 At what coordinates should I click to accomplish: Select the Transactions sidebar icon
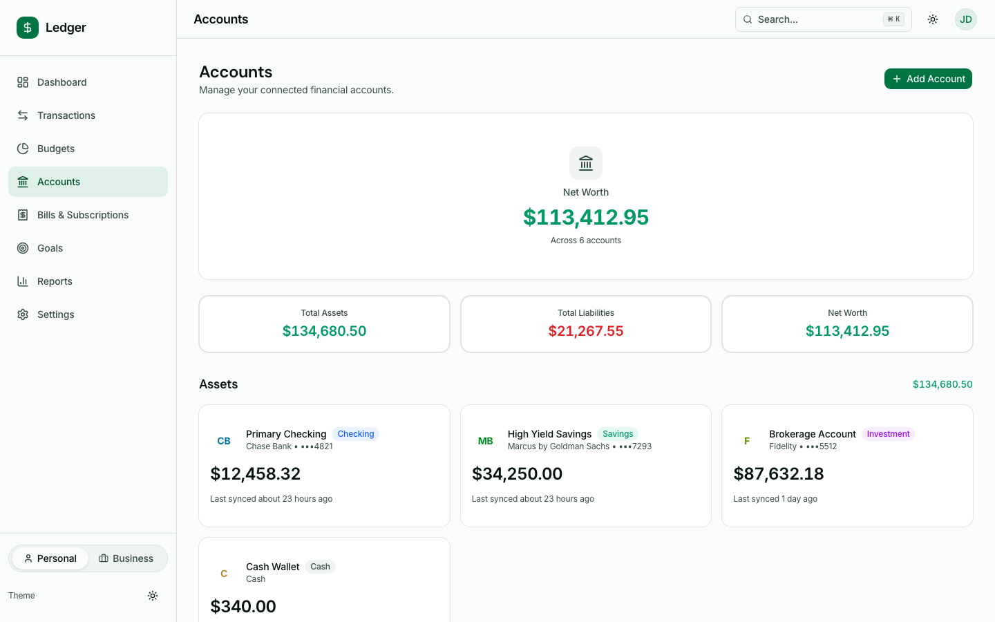(x=23, y=115)
